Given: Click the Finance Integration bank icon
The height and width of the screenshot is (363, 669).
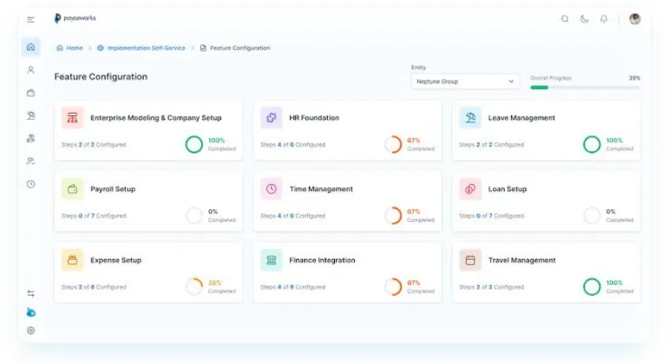Looking at the screenshot, I should (x=272, y=260).
